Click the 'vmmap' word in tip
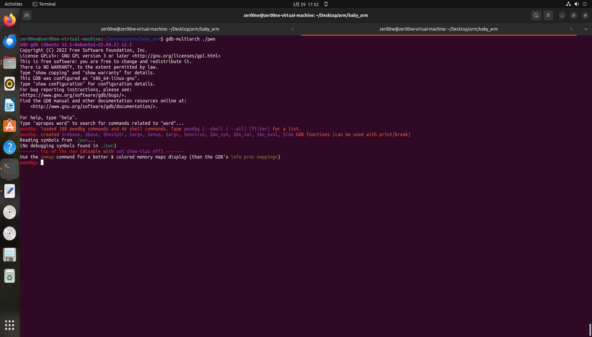 (x=47, y=157)
